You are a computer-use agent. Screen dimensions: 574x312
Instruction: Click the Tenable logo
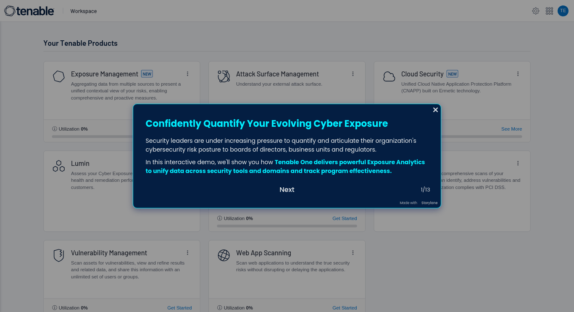point(29,11)
